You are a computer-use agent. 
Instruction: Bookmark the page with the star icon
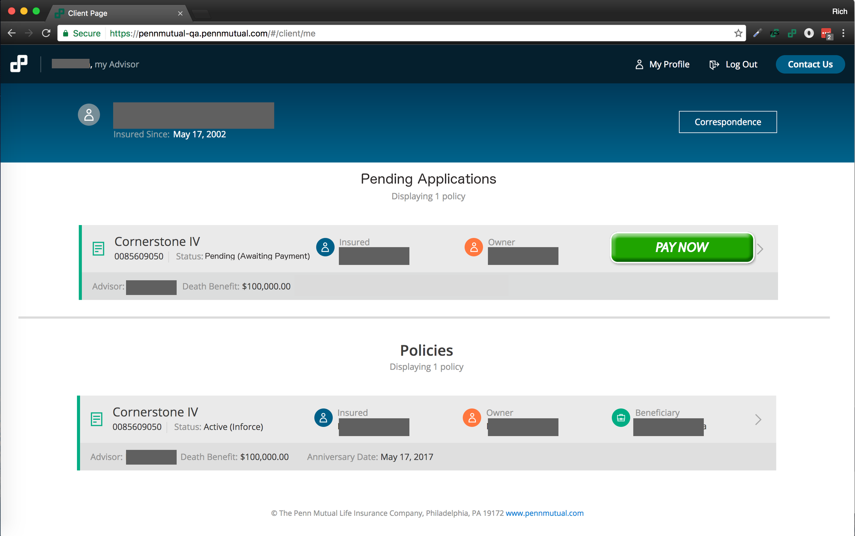(738, 33)
